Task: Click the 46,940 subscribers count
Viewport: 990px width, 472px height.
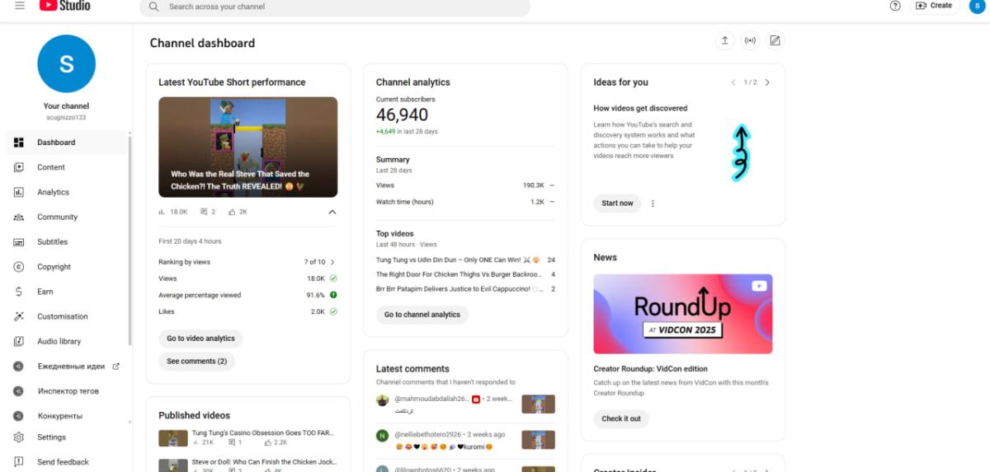Action: (x=403, y=115)
